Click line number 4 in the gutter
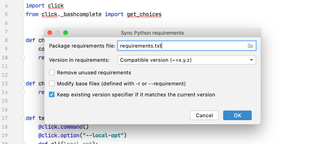Viewport: 320px width, 144px height. tap(7, 6)
